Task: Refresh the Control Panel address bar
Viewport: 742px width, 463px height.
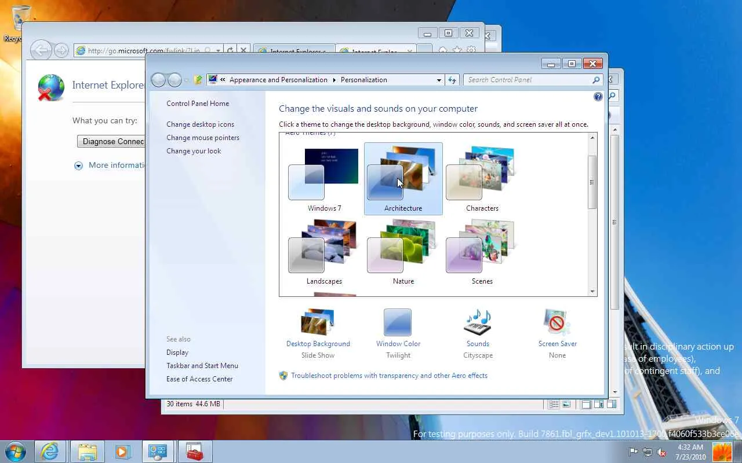Action: 452,80
